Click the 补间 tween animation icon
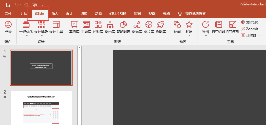The height and width of the screenshot is (125, 266). point(177,27)
